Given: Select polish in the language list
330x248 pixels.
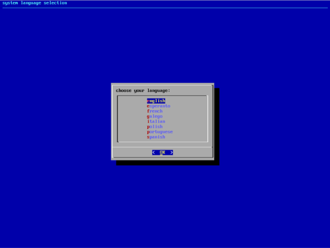Looking at the screenshot, I should click(155, 126).
